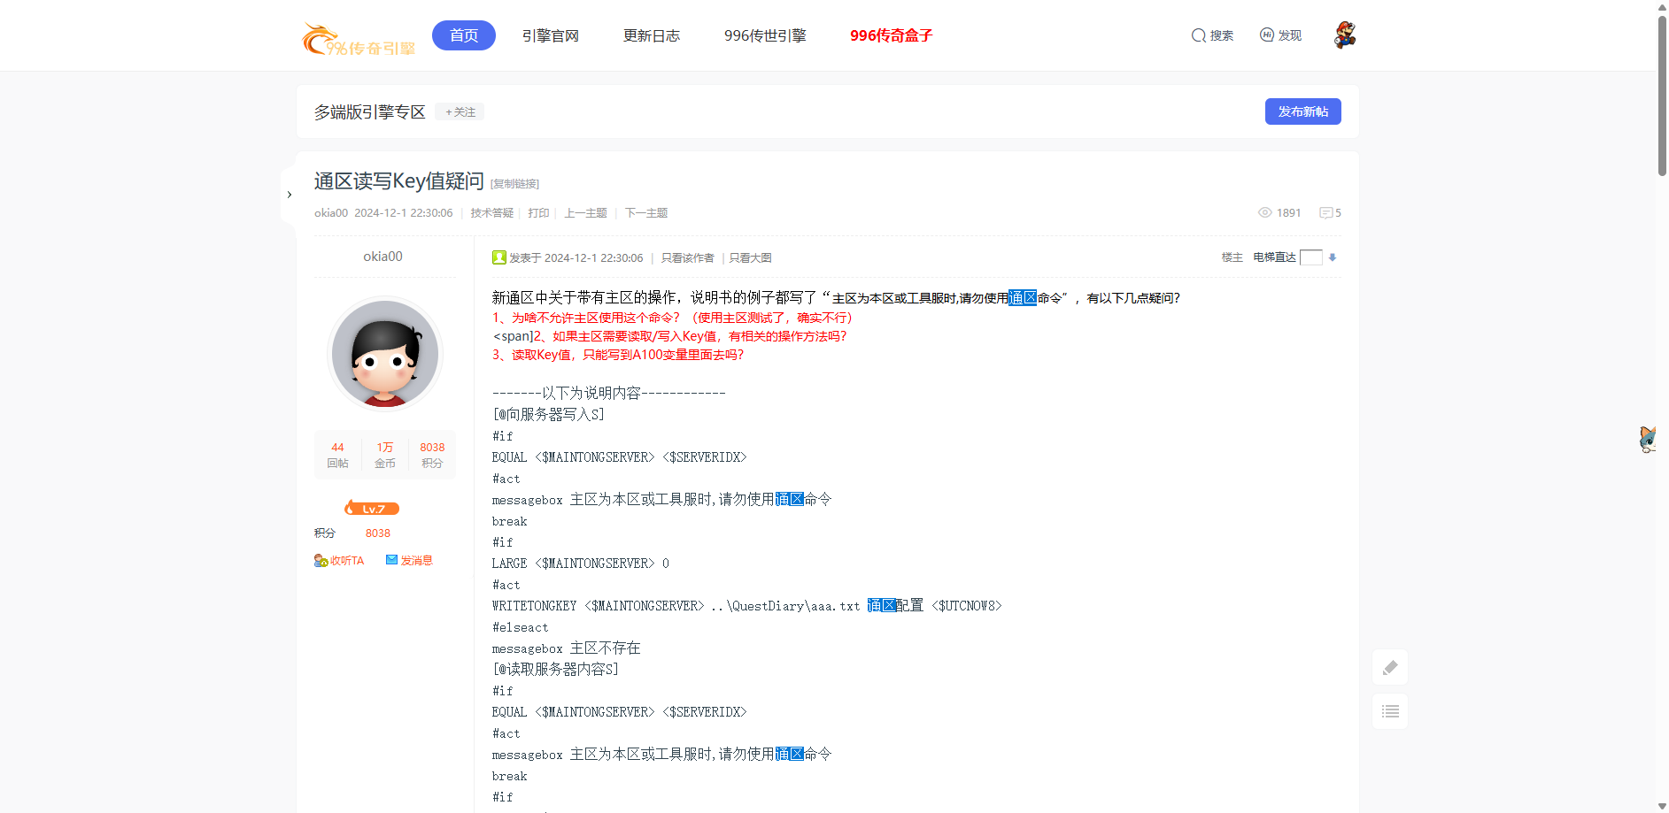Open the 发现 discover icon
Screen dimensions: 1669x813
tap(1267, 35)
